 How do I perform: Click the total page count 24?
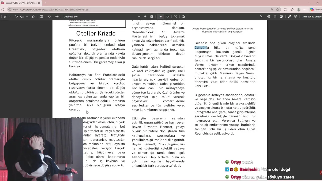(168, 17)
